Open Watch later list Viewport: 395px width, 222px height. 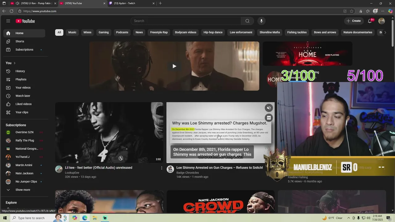point(24,96)
